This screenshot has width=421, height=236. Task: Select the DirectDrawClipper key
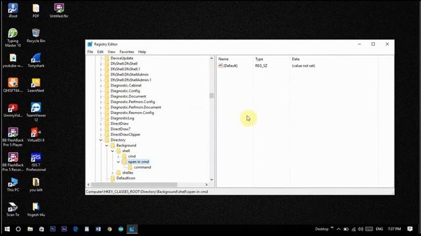pos(126,134)
